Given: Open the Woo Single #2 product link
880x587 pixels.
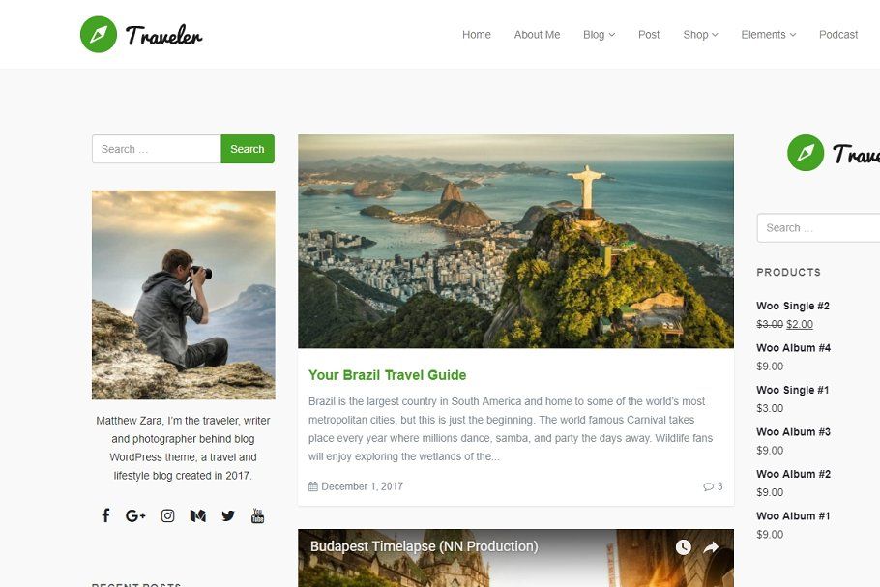Looking at the screenshot, I should [792, 306].
